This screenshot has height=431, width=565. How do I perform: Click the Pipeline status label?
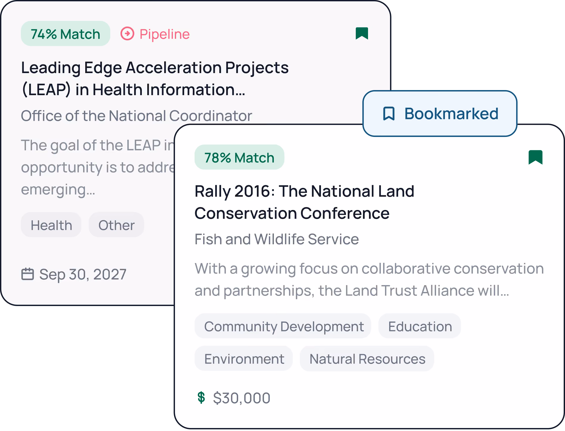(164, 34)
